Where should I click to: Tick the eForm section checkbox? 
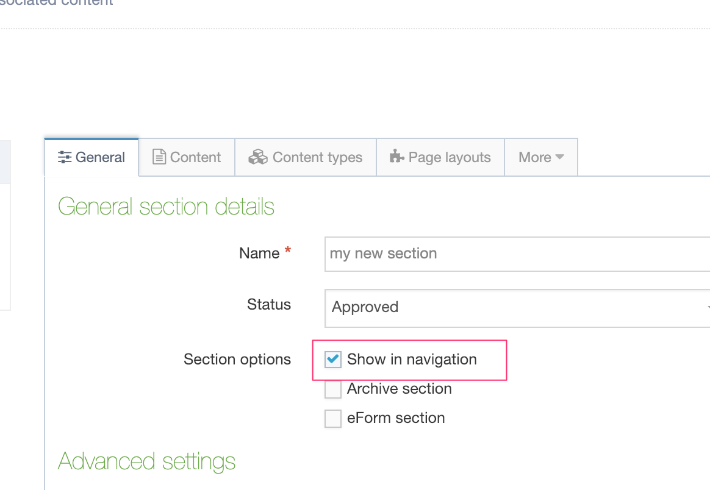tap(333, 418)
